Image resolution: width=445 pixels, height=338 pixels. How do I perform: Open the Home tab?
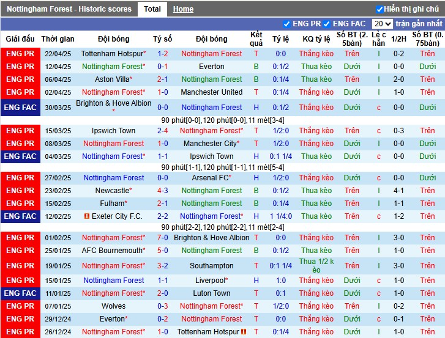pyautogui.click(x=183, y=9)
